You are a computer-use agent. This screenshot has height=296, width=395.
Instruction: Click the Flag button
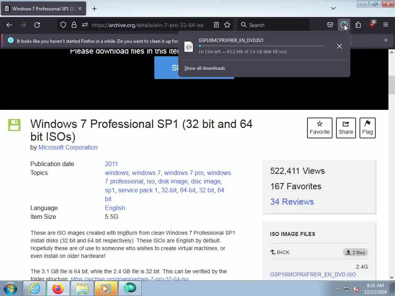coord(368,128)
